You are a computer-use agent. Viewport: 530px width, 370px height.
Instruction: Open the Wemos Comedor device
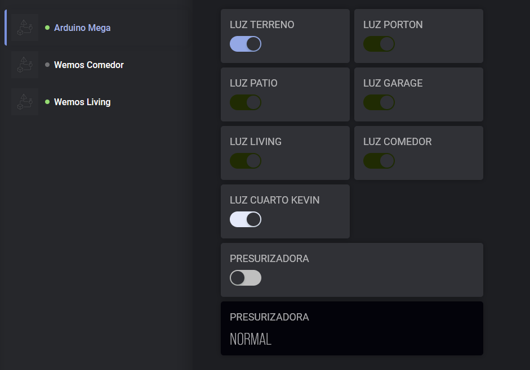(89, 65)
